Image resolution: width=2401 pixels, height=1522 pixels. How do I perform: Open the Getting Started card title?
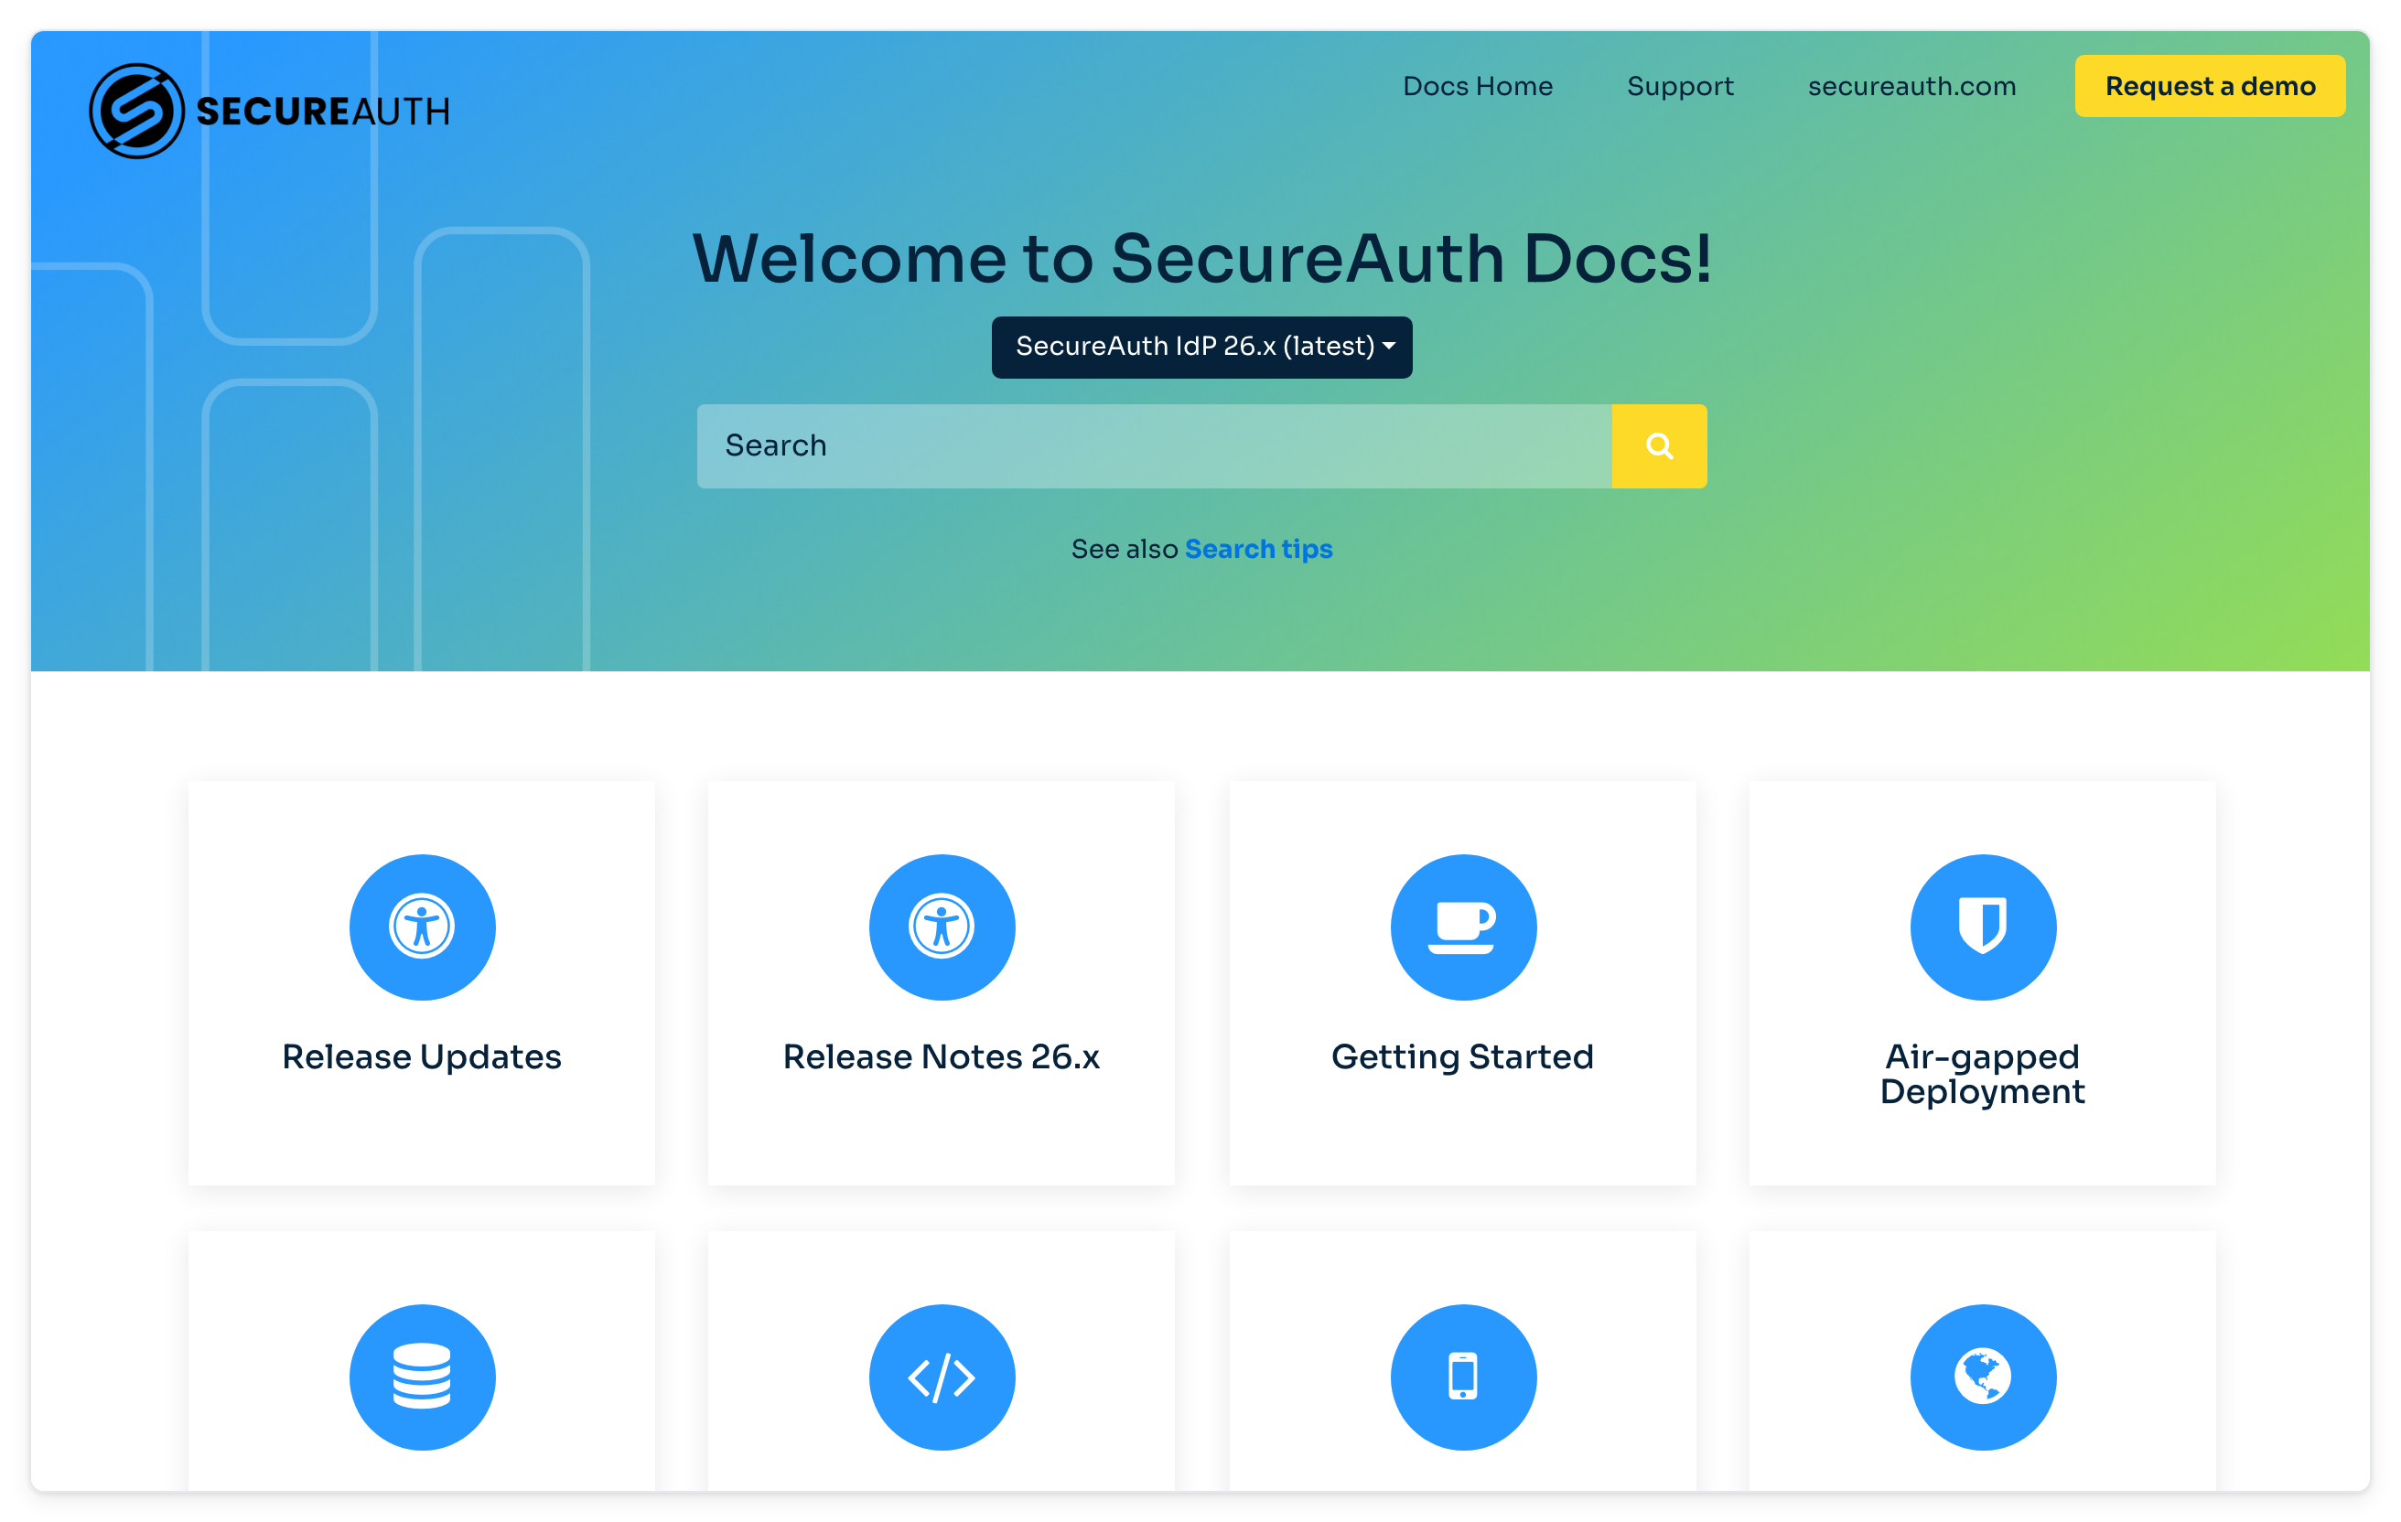1463,1056
